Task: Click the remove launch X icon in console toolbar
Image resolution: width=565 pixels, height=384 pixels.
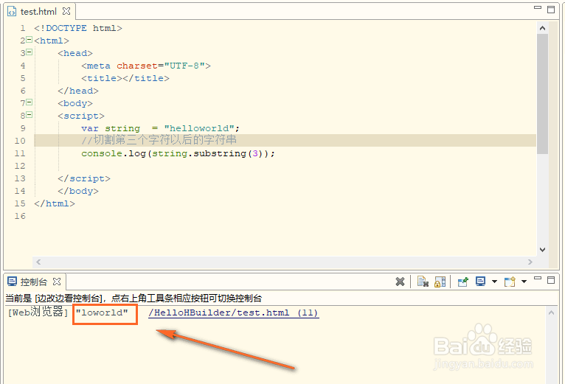Action: tap(400, 282)
